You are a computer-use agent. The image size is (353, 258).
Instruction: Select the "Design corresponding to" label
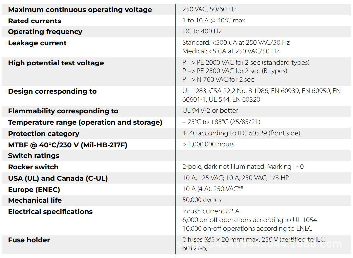52,91
